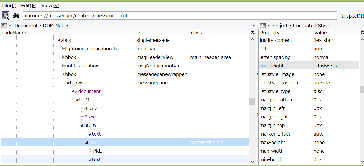Click the node finder click-to-inspect icon
The height and width of the screenshot is (166, 364).
coord(6,15)
